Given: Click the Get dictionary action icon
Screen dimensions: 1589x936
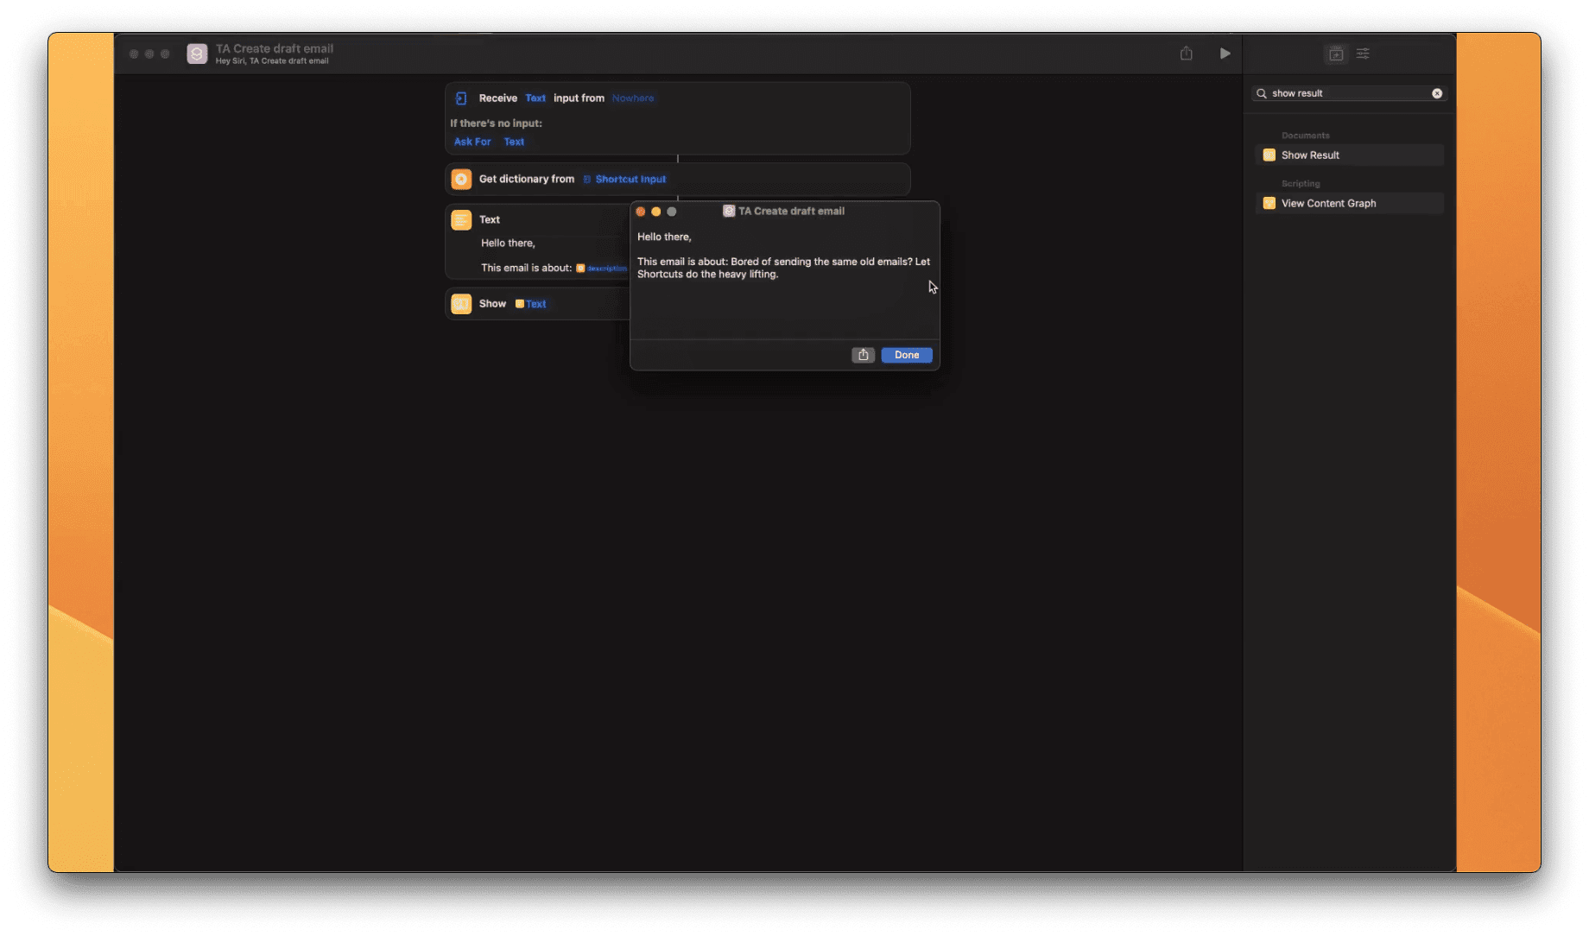Looking at the screenshot, I should click(x=461, y=180).
